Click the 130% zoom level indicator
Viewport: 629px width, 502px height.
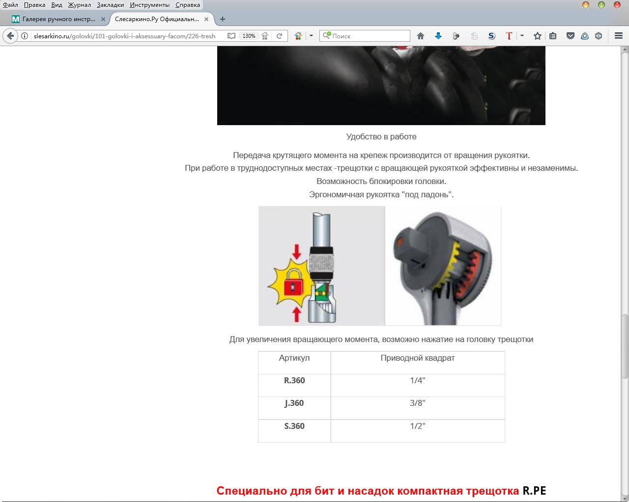click(249, 36)
